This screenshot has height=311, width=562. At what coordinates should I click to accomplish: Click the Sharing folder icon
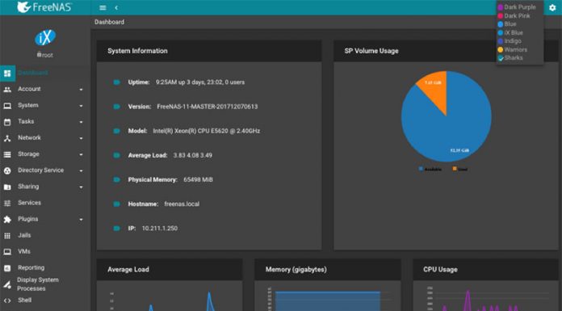tap(7, 187)
